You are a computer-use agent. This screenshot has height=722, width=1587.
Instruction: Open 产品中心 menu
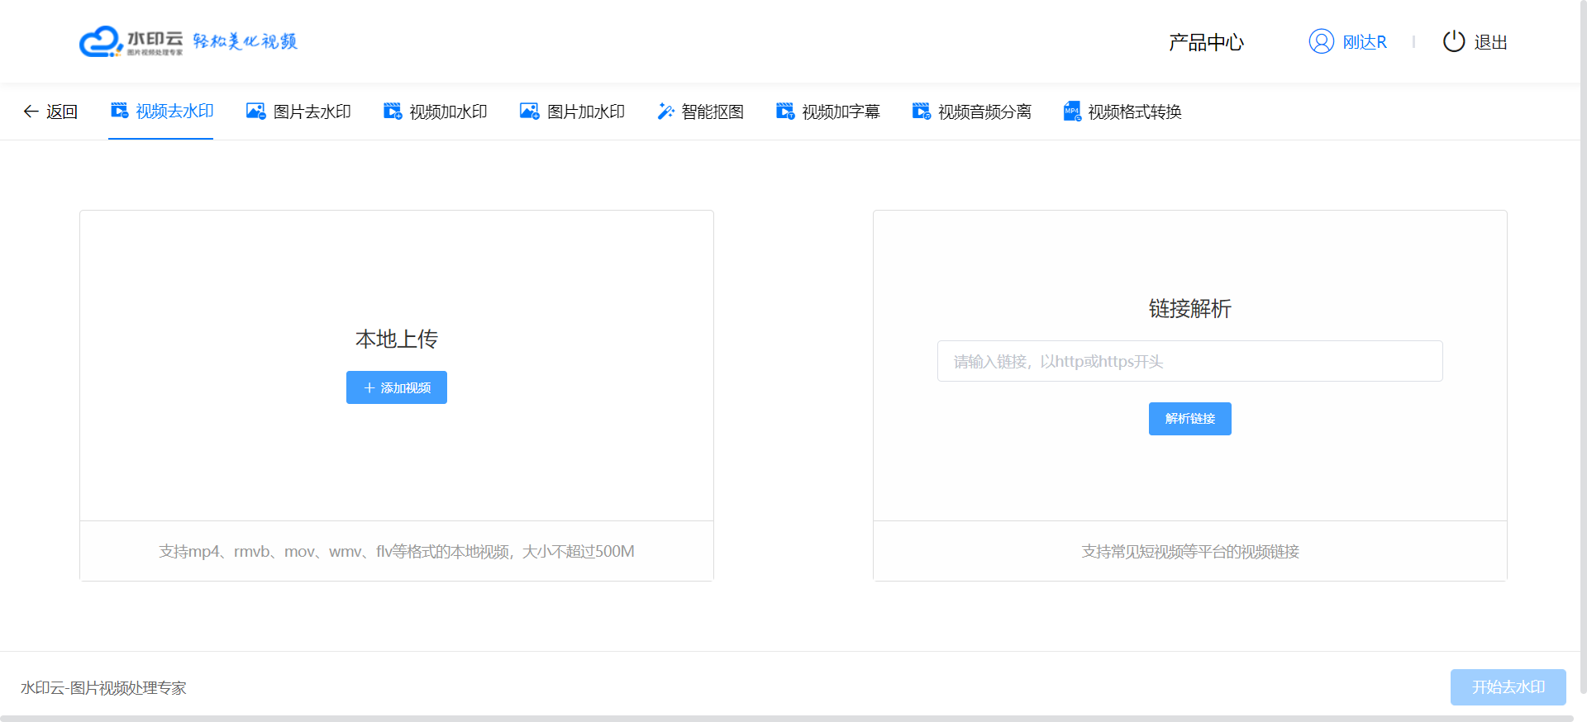(x=1206, y=42)
